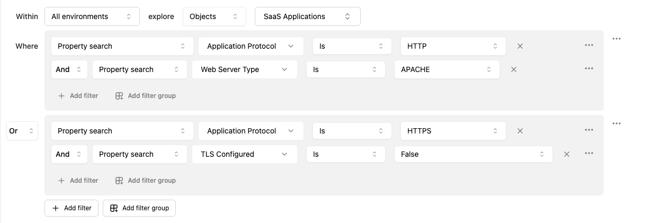Click Add filter group in the second group
This screenshot has height=223, width=651.
146,181
